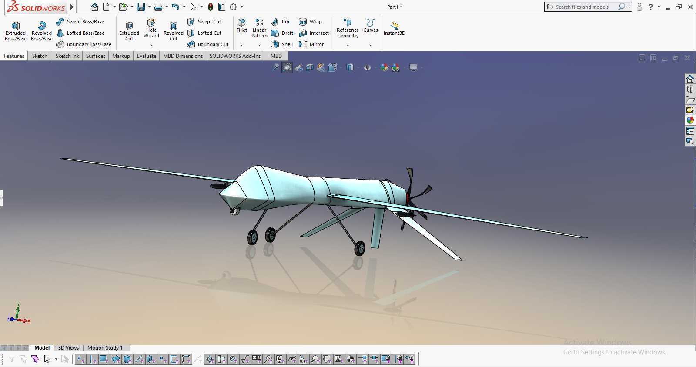Open the SOLIDWORKS Resources task pane tab
This screenshot has height=367, width=696.
click(690, 79)
